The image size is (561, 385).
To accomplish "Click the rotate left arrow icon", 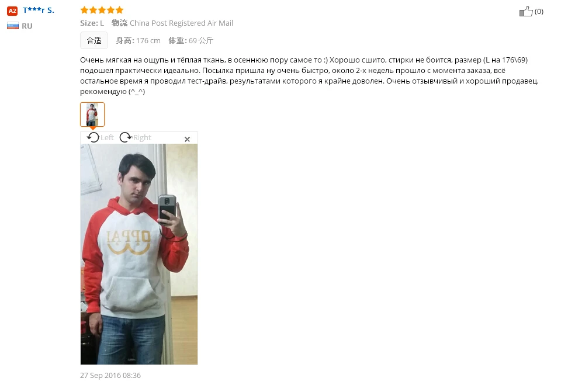I will tap(93, 137).
